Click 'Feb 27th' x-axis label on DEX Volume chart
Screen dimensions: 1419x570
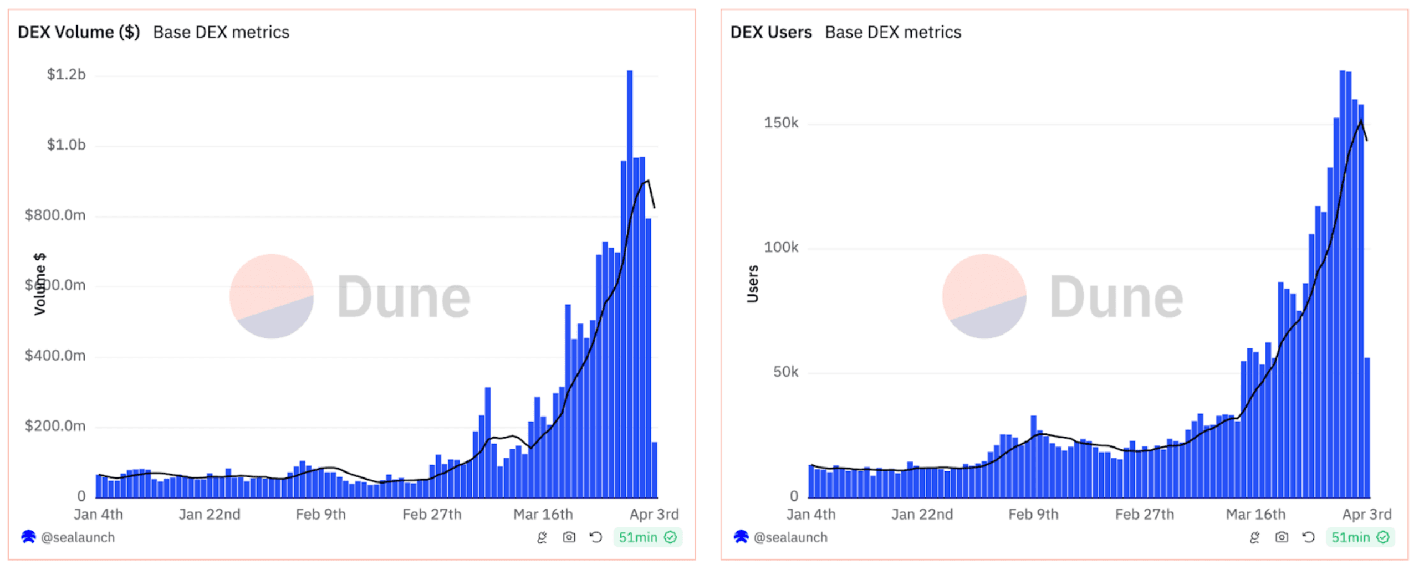pyautogui.click(x=432, y=514)
